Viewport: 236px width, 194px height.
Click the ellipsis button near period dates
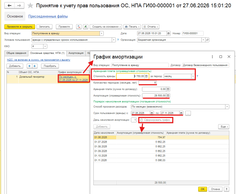coord(188,113)
